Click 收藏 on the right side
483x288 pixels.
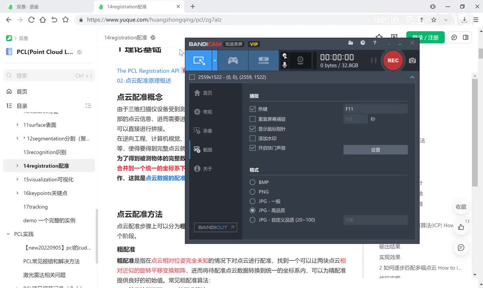[461, 207]
